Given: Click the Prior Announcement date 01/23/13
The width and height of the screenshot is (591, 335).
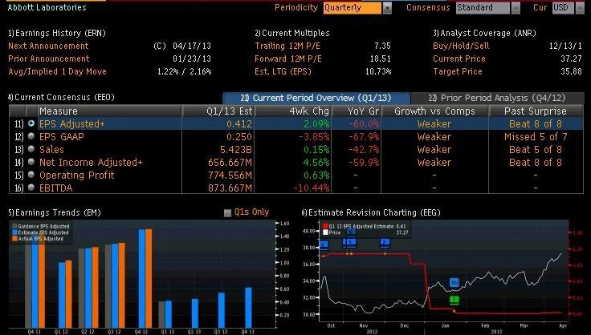Looking at the screenshot, I should pos(192,59).
